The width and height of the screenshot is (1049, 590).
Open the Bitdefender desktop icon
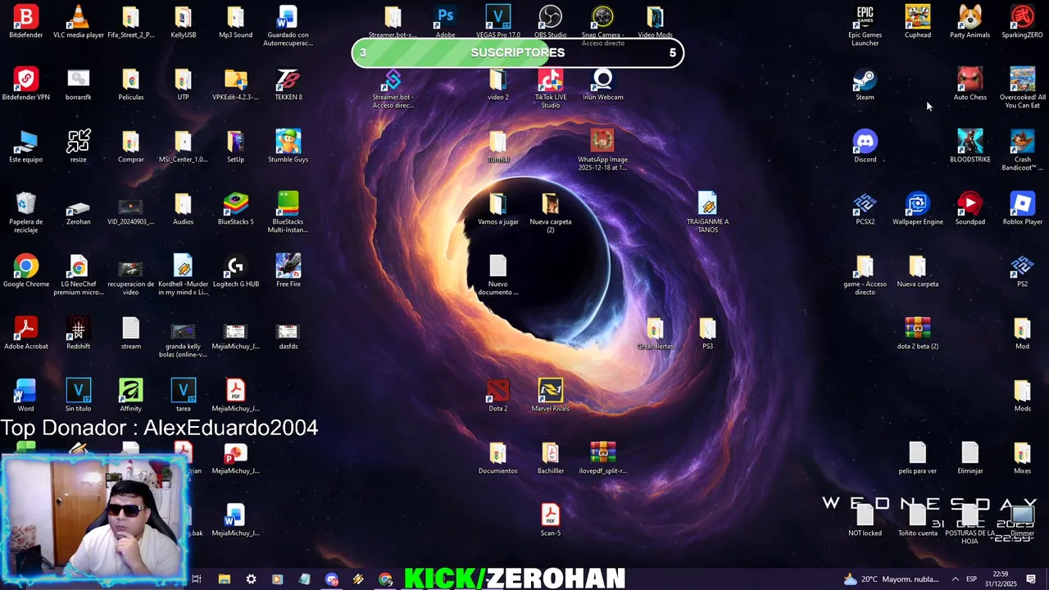coord(26,22)
